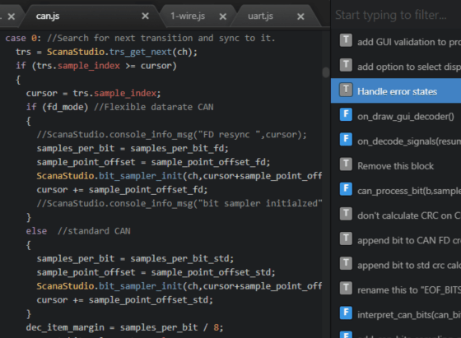This screenshot has width=461, height=338.
Task: Click the 'if (fd_mode)' code line
Action: point(119,107)
